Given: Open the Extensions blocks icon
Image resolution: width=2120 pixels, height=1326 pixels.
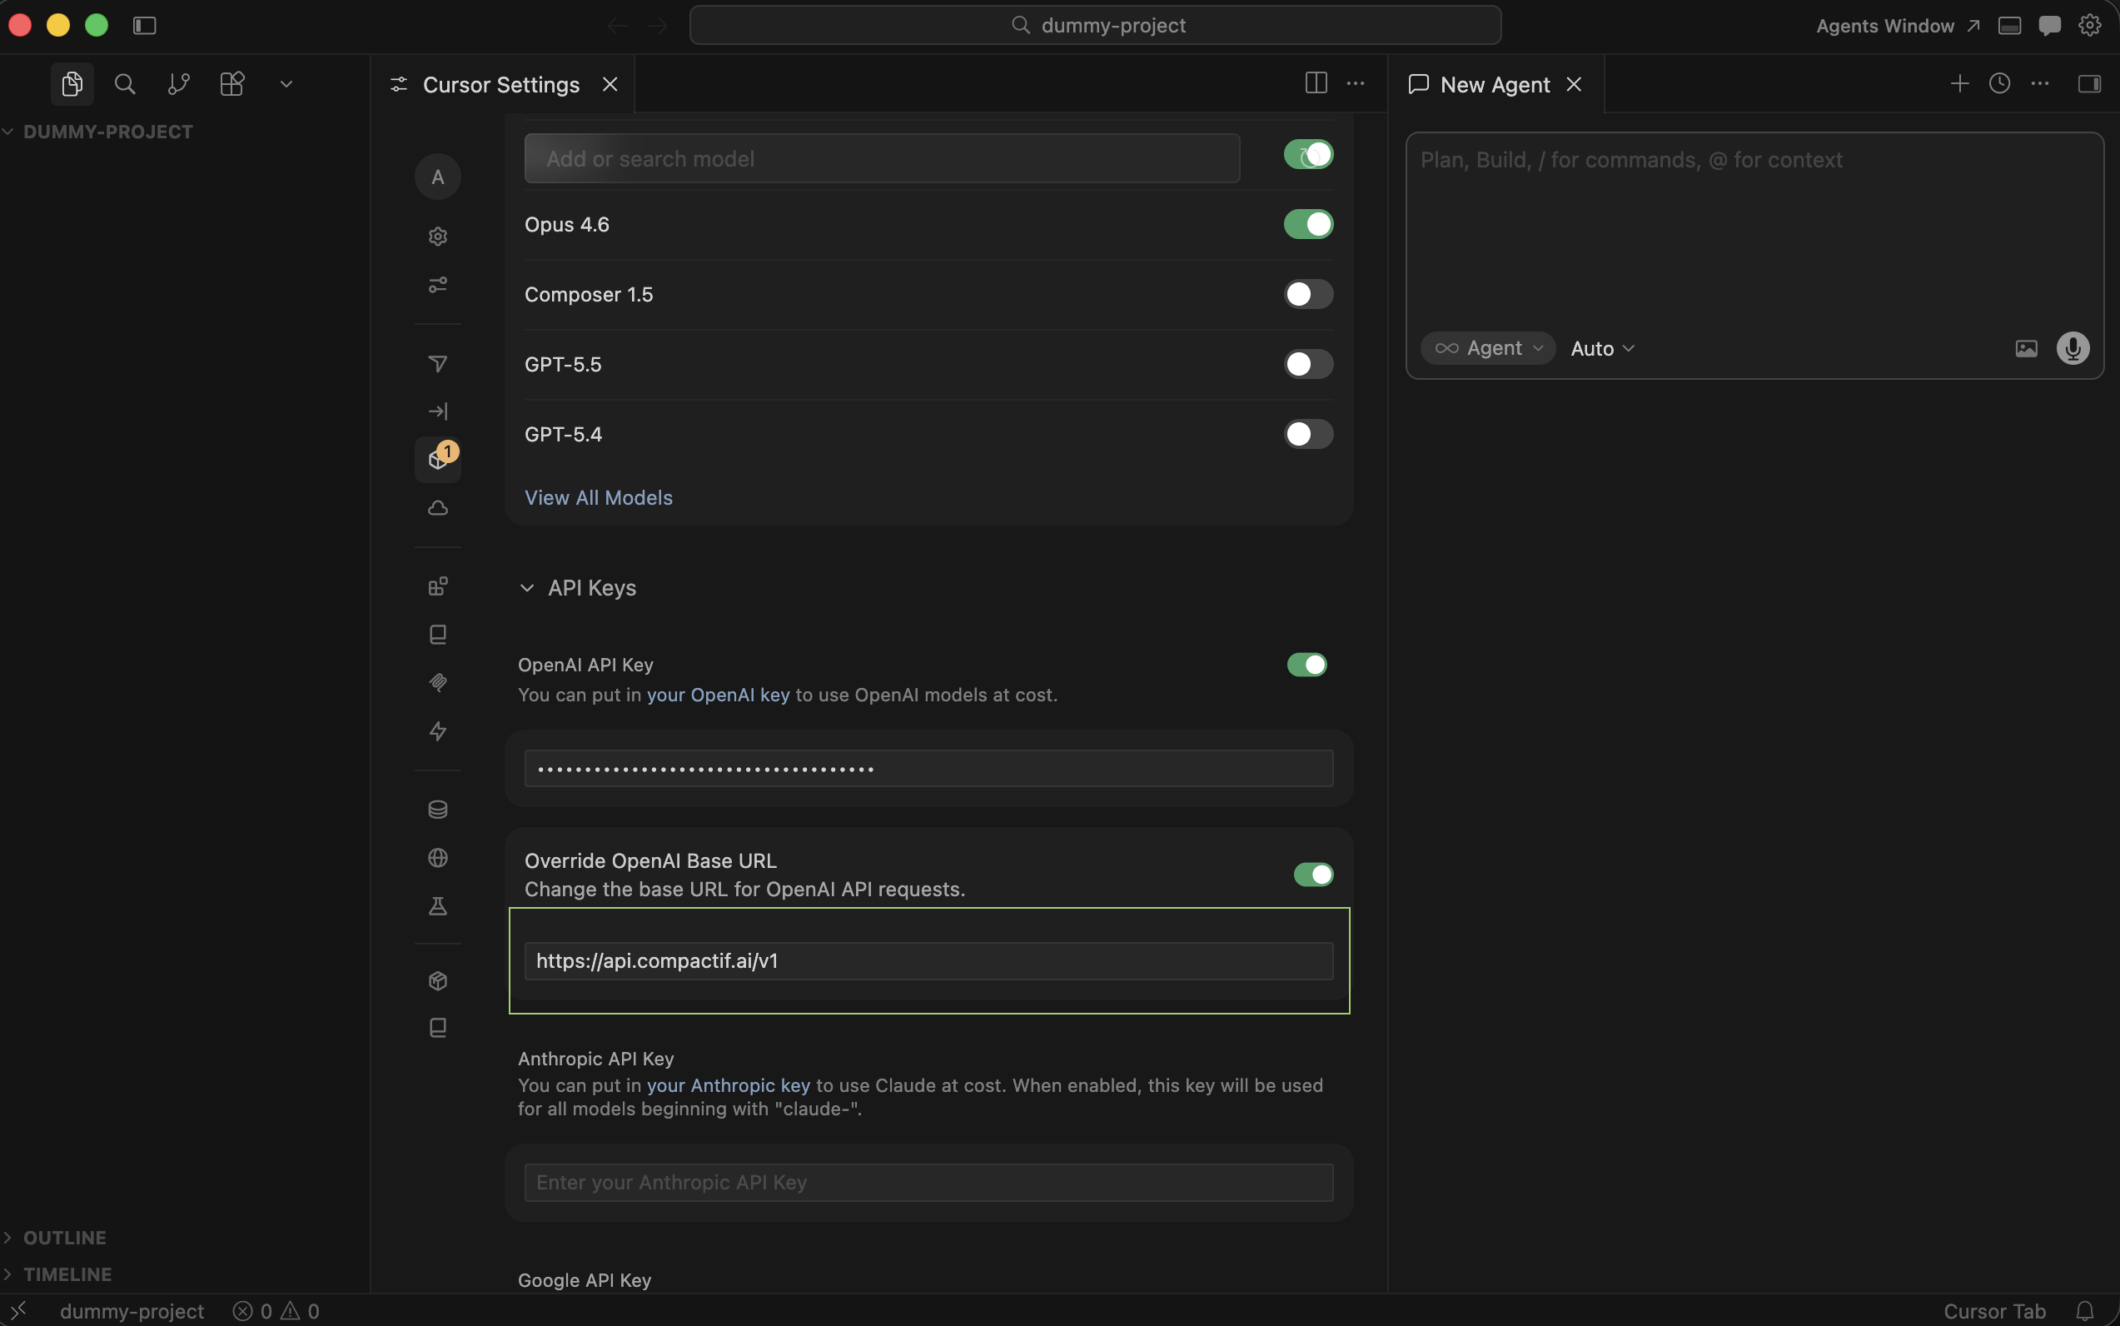Looking at the screenshot, I should tap(232, 84).
